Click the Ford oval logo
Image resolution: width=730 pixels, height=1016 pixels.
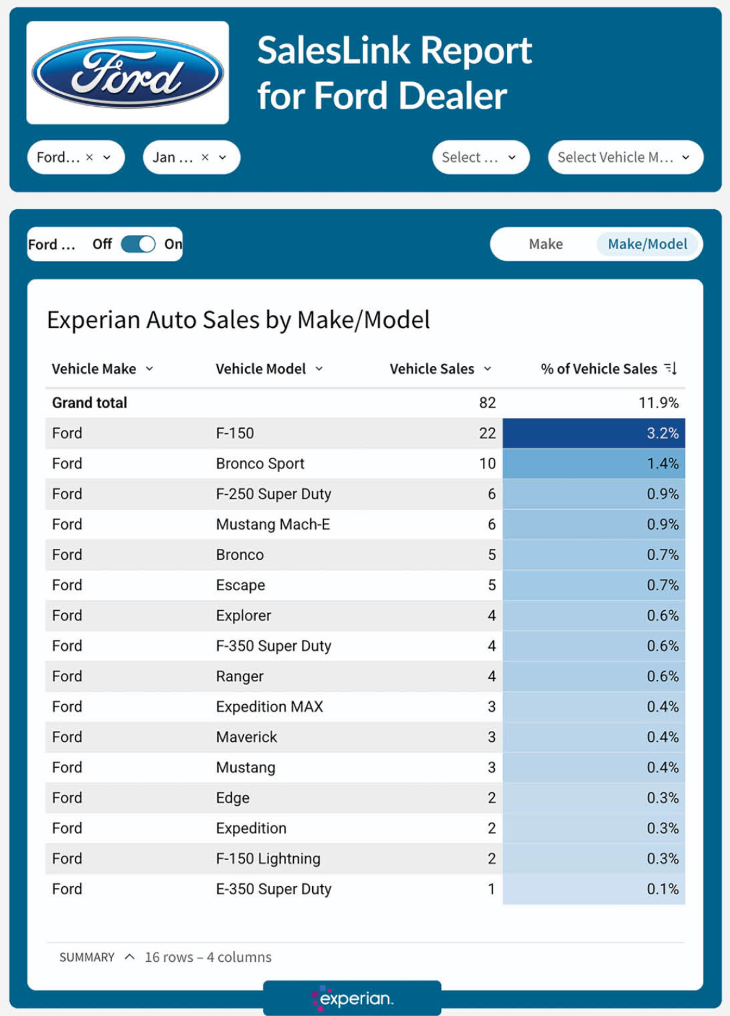pyautogui.click(x=128, y=73)
